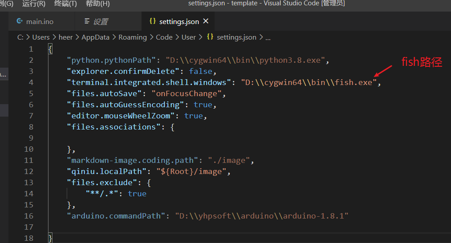Image resolution: width=451 pixels, height=243 pixels.
Task: Close the settings.json tab
Action: click(x=206, y=21)
